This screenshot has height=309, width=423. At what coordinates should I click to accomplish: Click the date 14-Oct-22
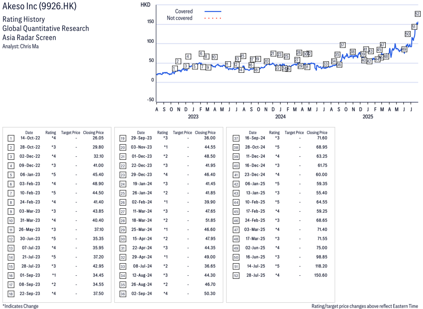[30, 138]
